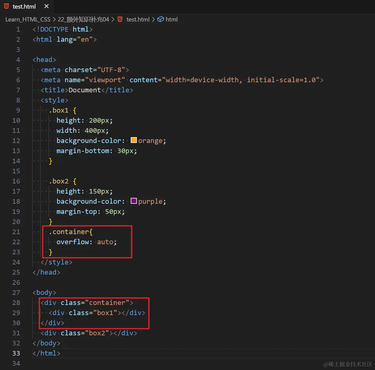Click the HTML5 file icon in the tab

pos(6,6)
